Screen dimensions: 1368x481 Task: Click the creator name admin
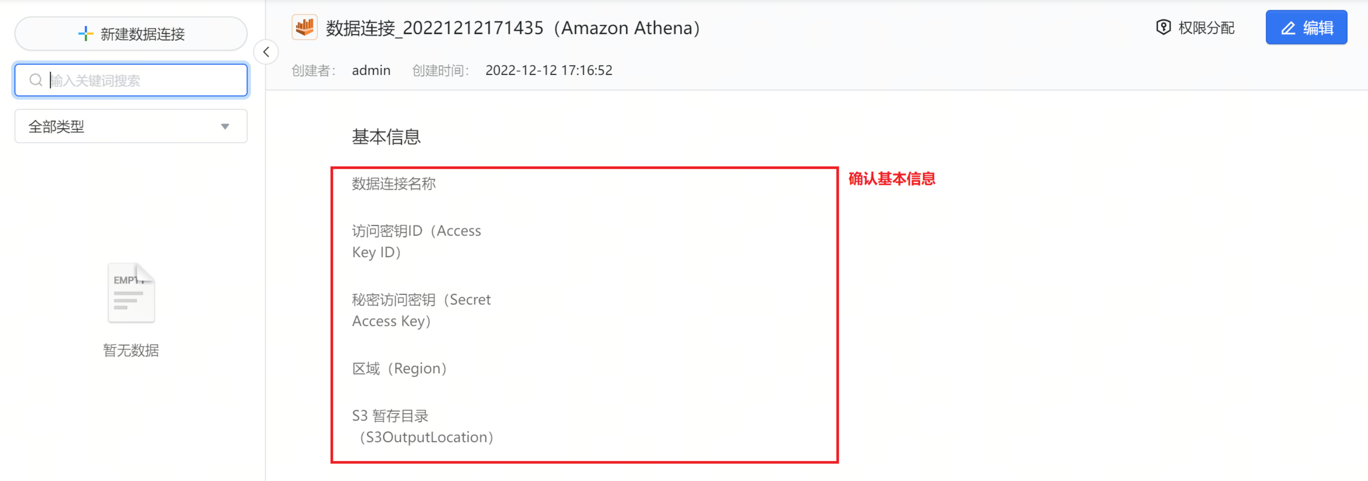coord(371,70)
